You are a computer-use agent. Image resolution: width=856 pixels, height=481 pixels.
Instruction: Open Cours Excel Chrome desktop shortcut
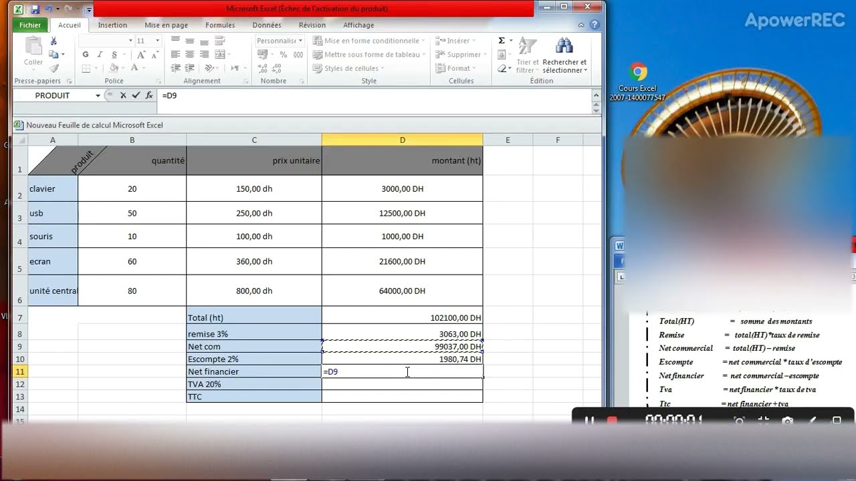coord(638,82)
